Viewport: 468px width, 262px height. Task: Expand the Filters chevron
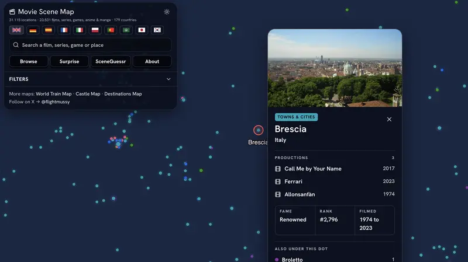(168, 79)
